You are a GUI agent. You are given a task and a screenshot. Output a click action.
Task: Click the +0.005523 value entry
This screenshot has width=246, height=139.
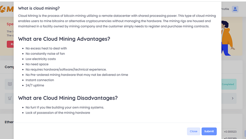tap(230, 132)
